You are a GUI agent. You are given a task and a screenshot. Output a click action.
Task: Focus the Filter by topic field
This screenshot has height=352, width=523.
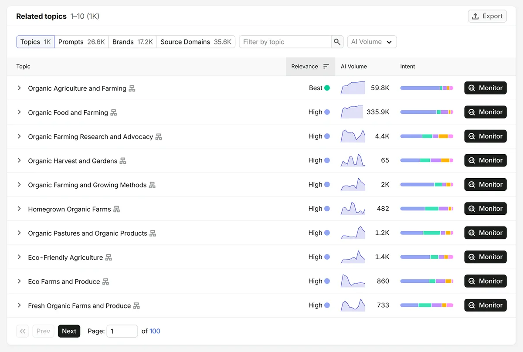[285, 42]
